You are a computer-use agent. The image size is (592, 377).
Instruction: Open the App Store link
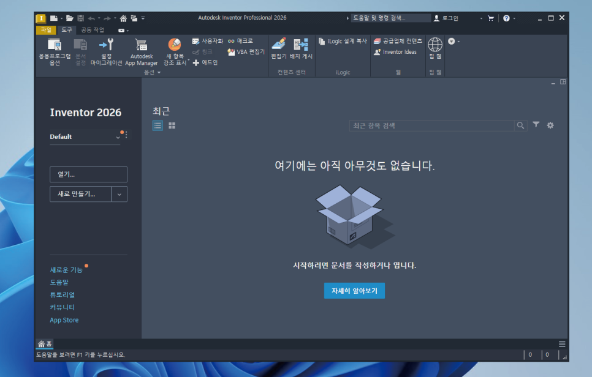coord(64,320)
